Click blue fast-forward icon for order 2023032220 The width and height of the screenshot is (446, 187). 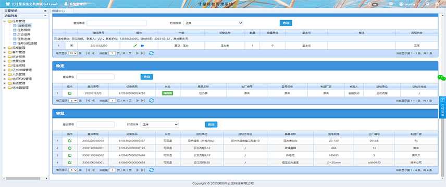tap(142, 45)
